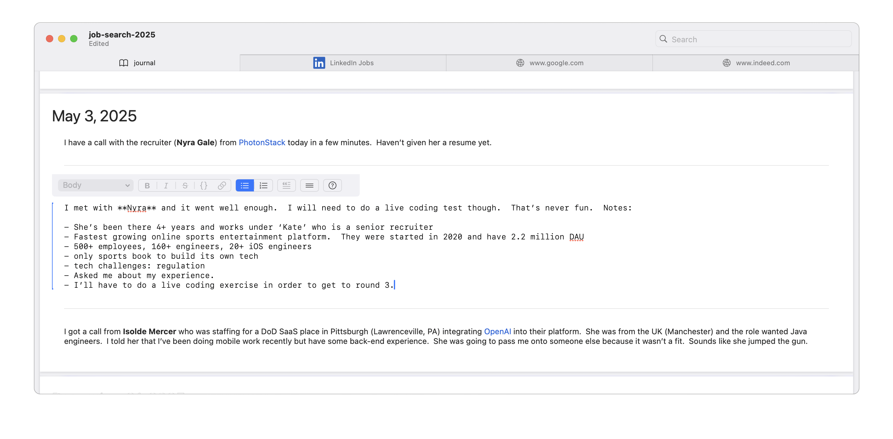893x439 pixels.
Task: Select the numbered list icon
Action: tap(264, 186)
